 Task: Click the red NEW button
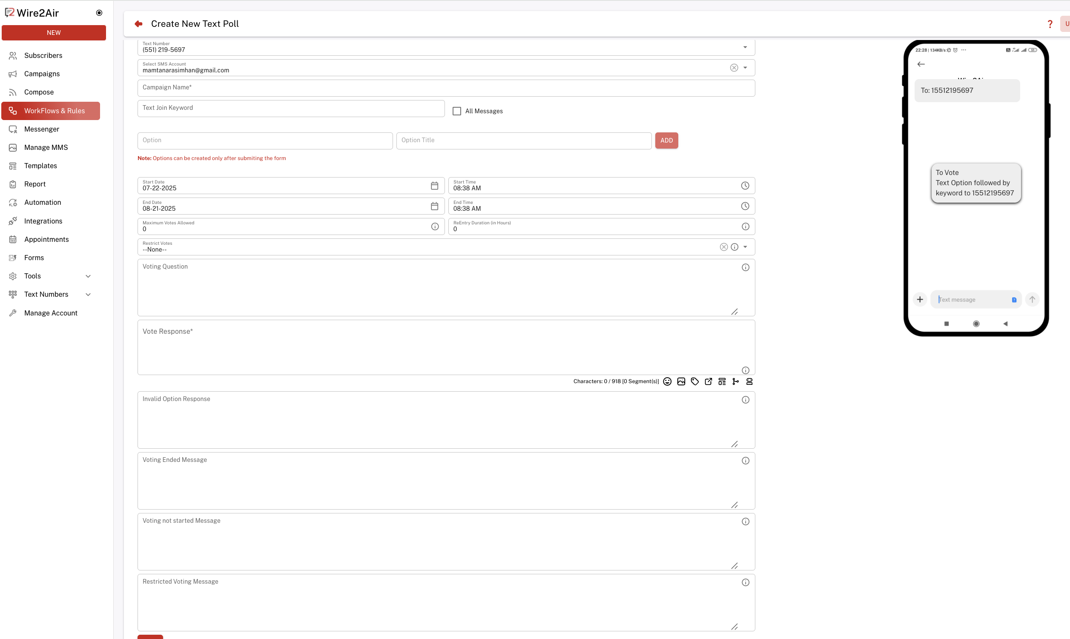pos(54,33)
